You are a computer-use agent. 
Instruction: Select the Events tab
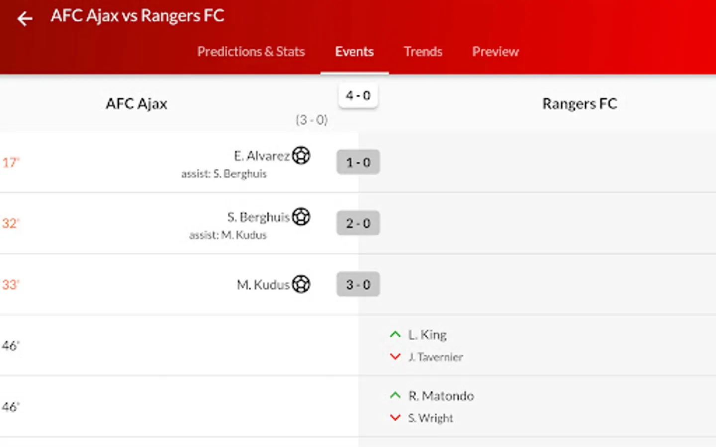(354, 52)
